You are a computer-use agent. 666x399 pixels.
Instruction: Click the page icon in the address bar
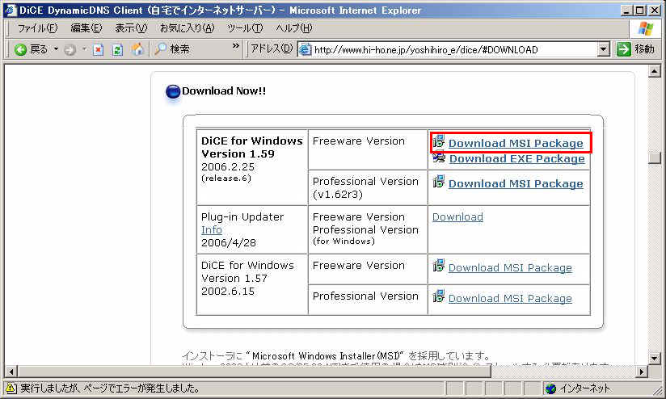click(305, 49)
